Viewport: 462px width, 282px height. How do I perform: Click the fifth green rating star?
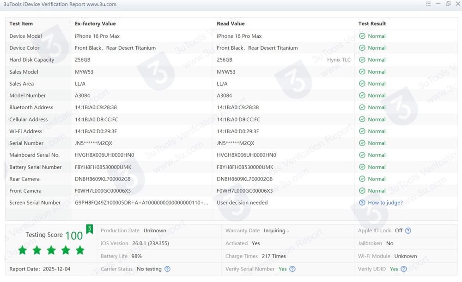pos(80,250)
